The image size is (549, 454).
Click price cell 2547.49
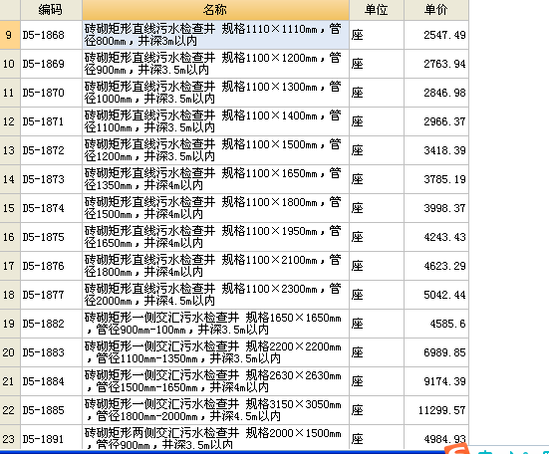click(x=436, y=35)
